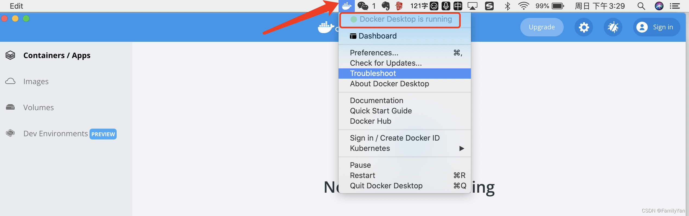Click the Docker whale logo in header

tap(326, 27)
